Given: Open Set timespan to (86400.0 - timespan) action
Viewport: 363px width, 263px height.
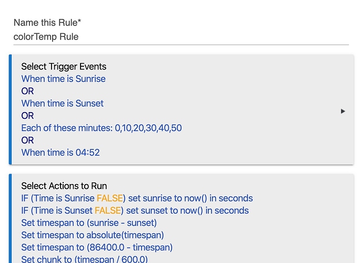Looking at the screenshot, I should pos(97,248).
